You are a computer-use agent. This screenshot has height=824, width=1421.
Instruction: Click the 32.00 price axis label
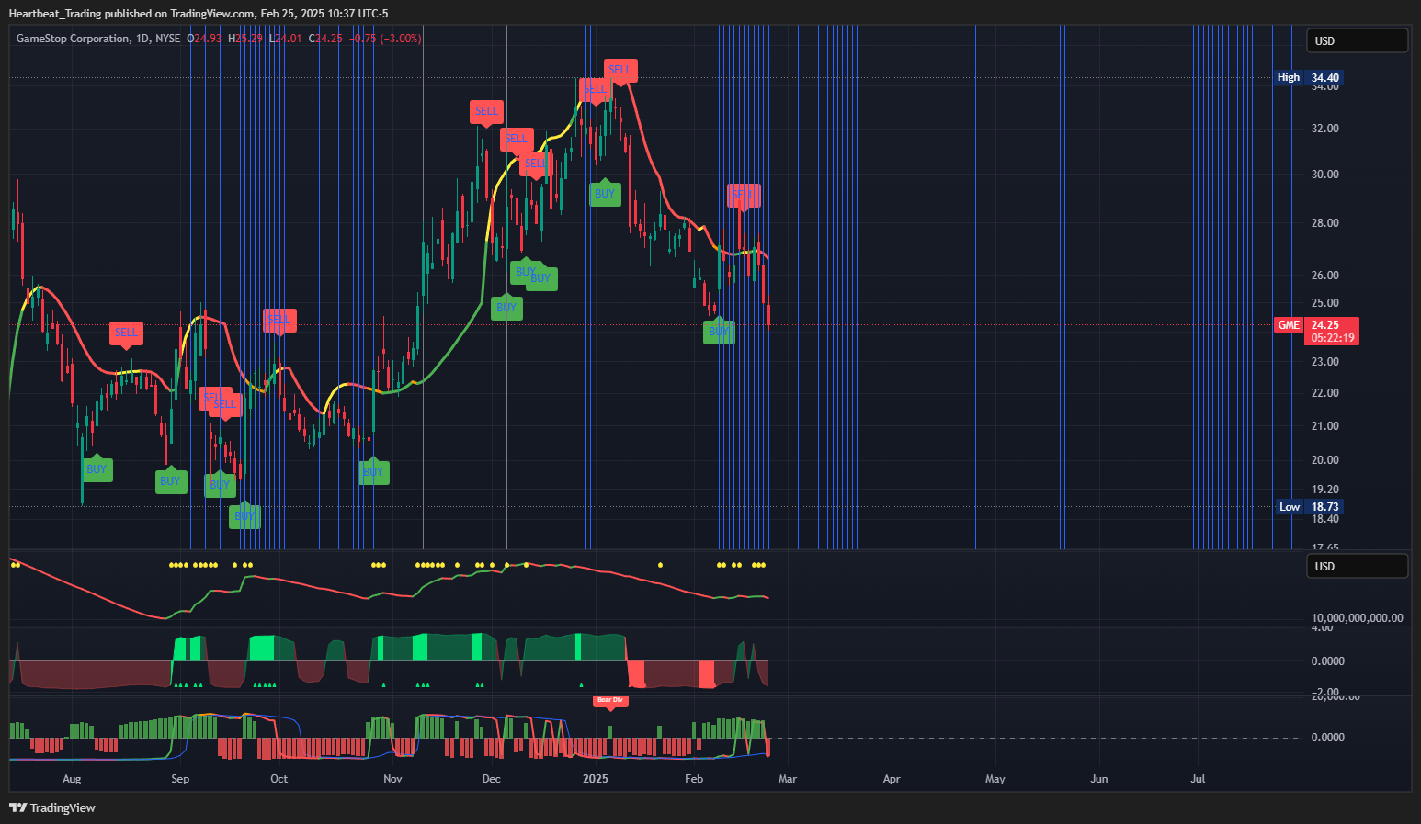tap(1325, 129)
